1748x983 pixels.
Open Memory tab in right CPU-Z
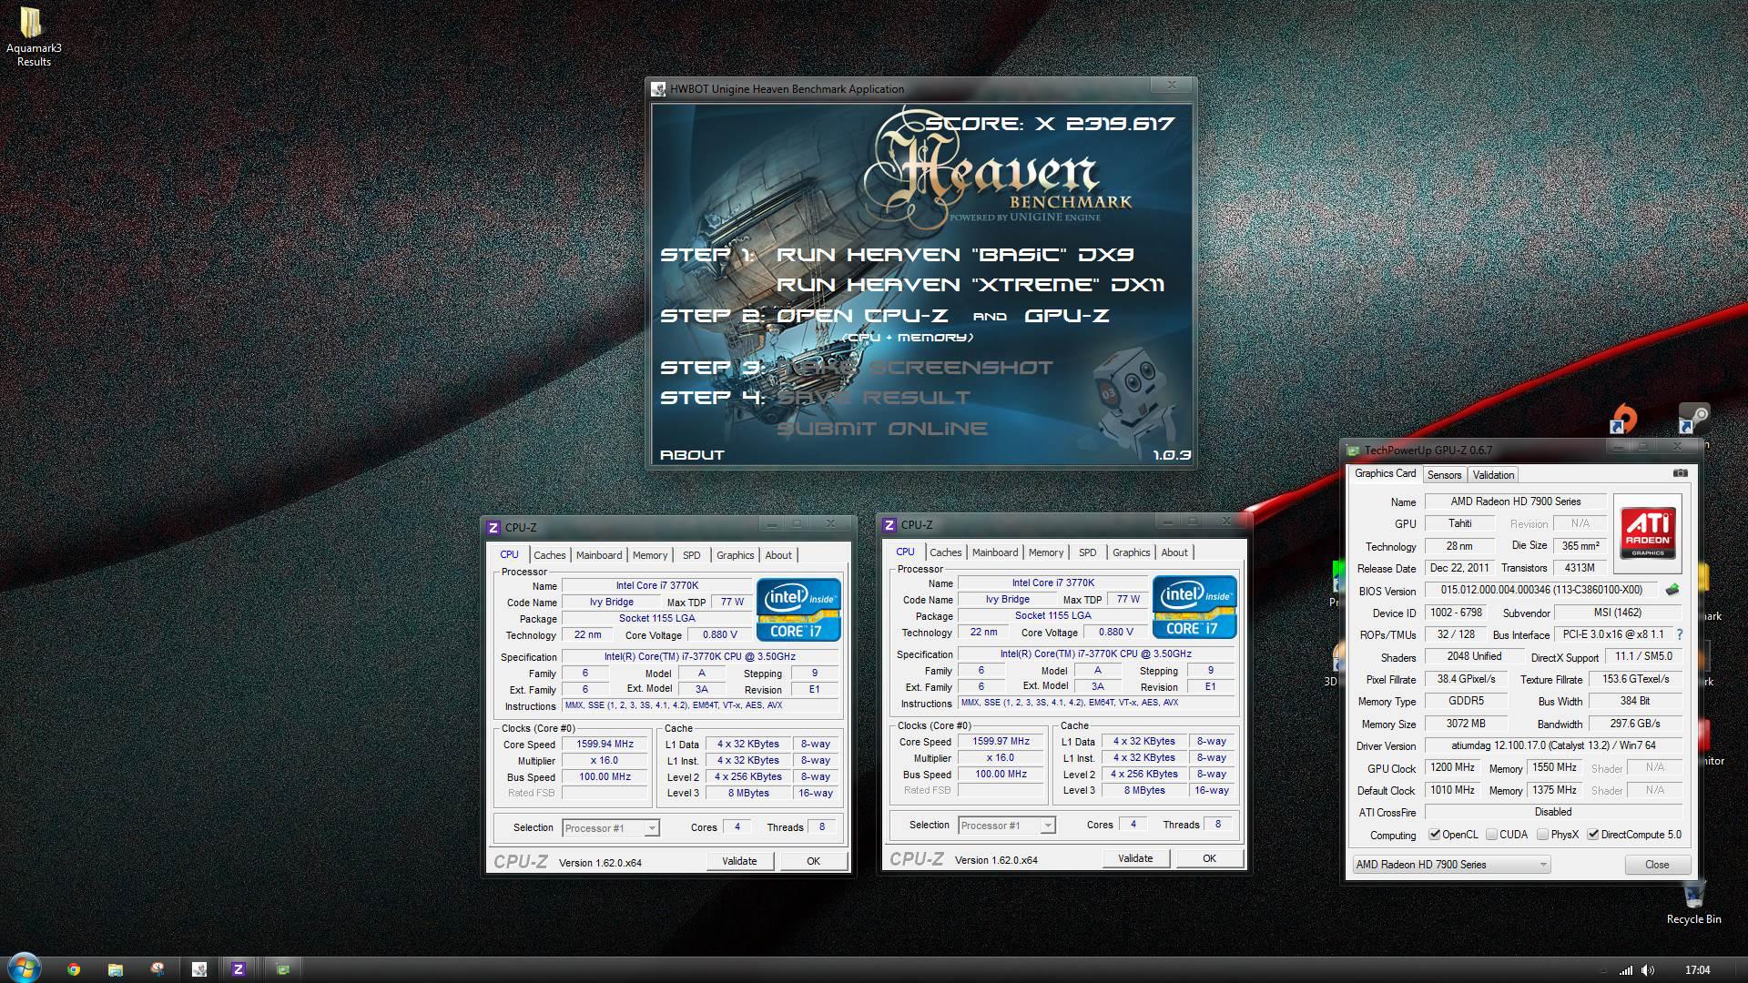[x=1046, y=552]
